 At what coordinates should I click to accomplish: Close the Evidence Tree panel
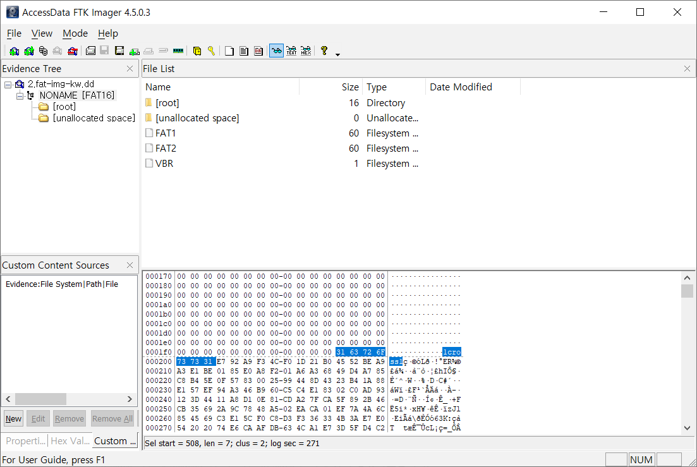(x=130, y=68)
